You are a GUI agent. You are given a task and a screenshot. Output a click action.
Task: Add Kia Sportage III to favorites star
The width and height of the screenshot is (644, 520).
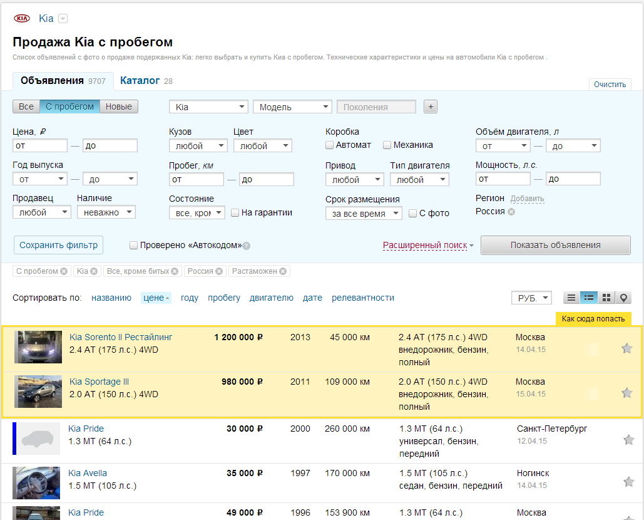click(626, 393)
